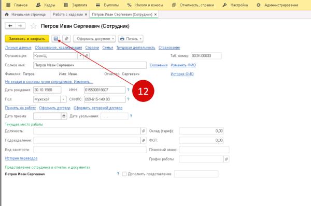
Task: Show help via the question mark beside ИНН
Action: click(129, 90)
